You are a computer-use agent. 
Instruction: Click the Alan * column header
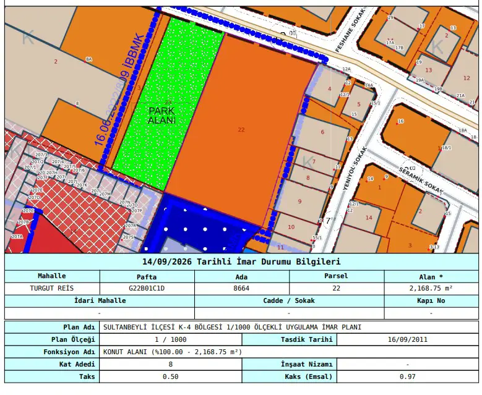[x=431, y=277]
